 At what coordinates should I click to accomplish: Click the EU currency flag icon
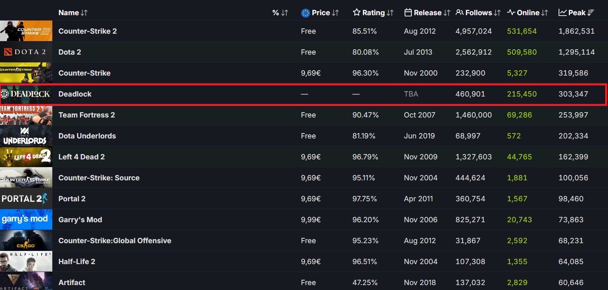coord(305,13)
